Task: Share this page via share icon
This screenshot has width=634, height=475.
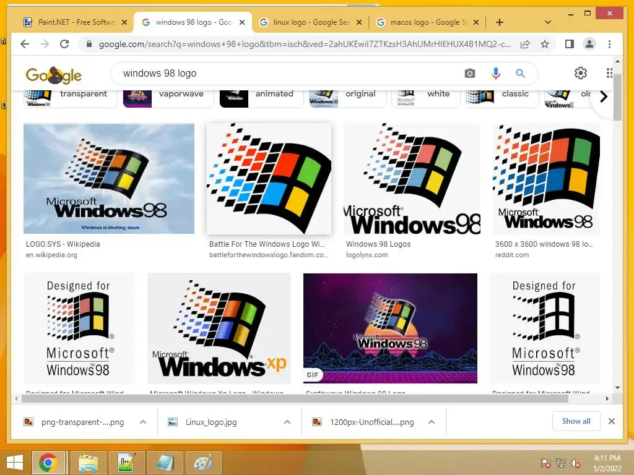Action: pyautogui.click(x=525, y=44)
